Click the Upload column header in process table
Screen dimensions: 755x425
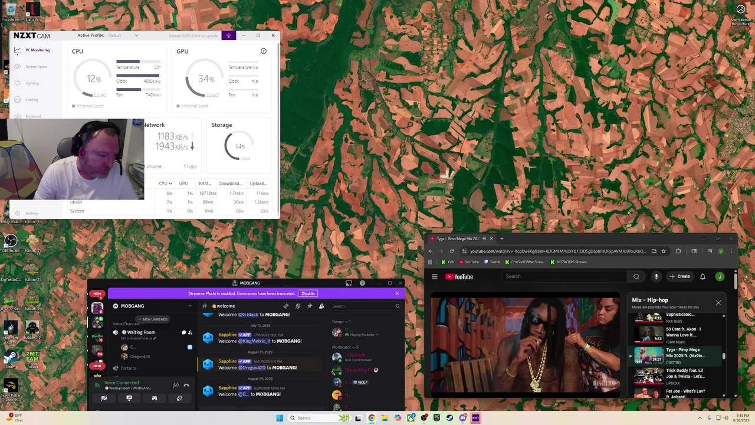pos(258,184)
